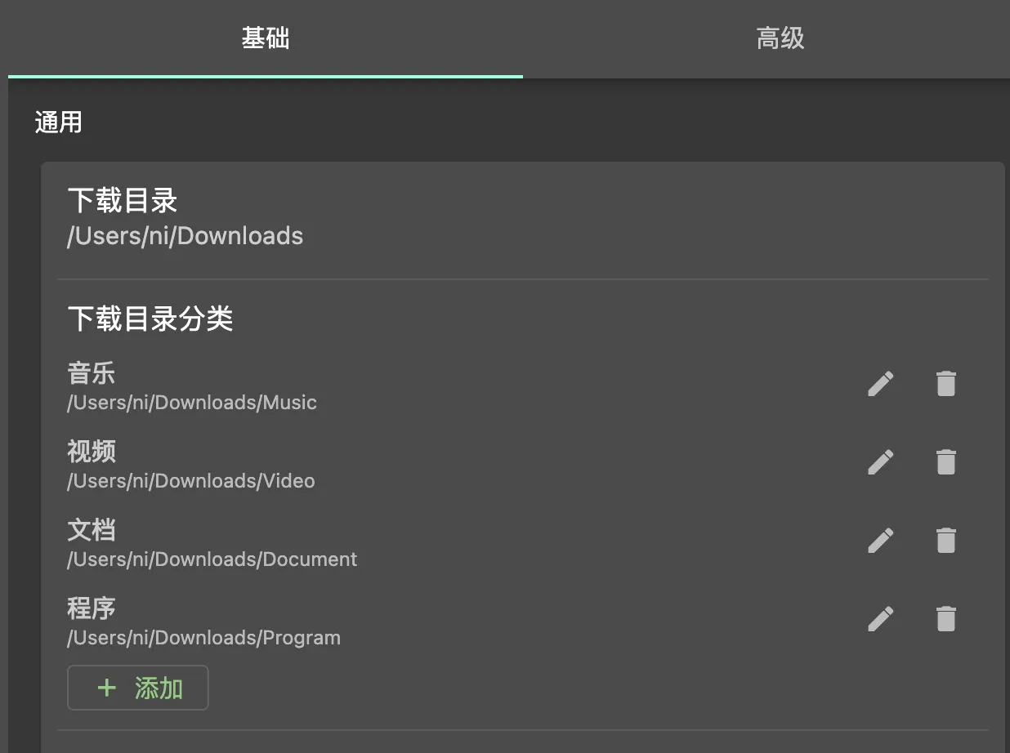Click the /Users/ni/Downloads/Video path text

[x=190, y=480]
